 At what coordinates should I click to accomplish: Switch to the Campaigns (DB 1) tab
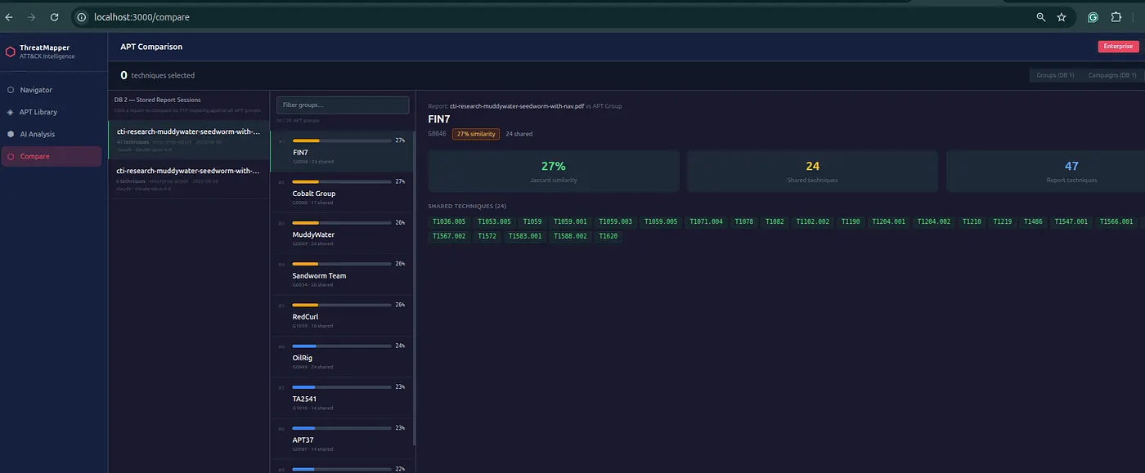1111,75
